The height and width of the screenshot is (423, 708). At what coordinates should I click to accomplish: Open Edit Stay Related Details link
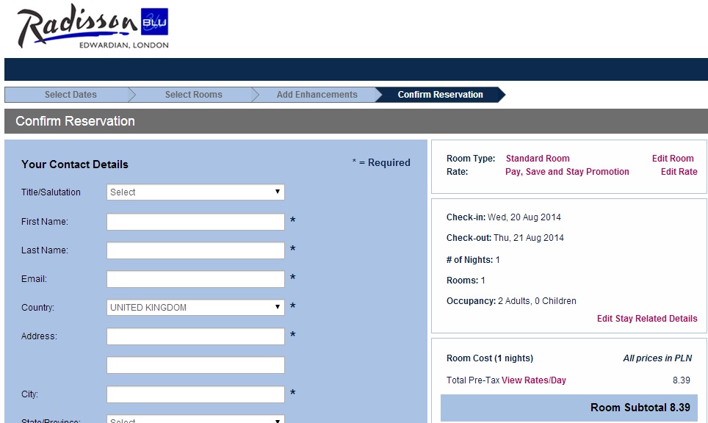click(x=647, y=318)
